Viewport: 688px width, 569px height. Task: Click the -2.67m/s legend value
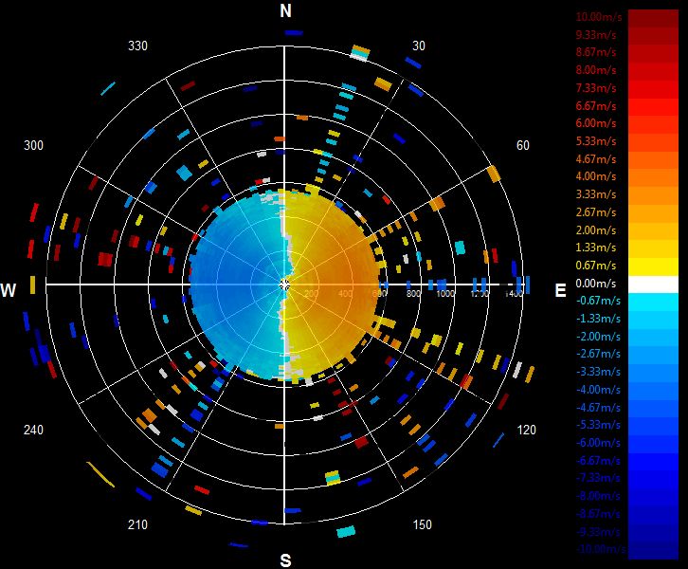pyautogui.click(x=598, y=354)
